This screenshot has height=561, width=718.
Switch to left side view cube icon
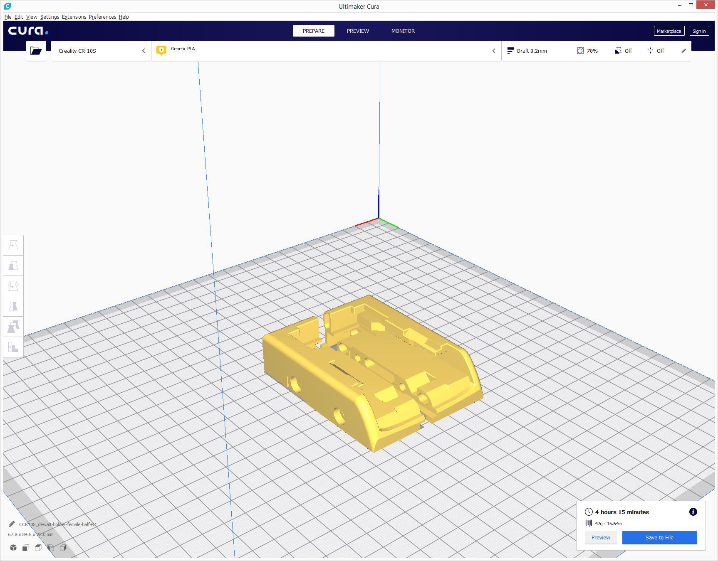tap(51, 548)
